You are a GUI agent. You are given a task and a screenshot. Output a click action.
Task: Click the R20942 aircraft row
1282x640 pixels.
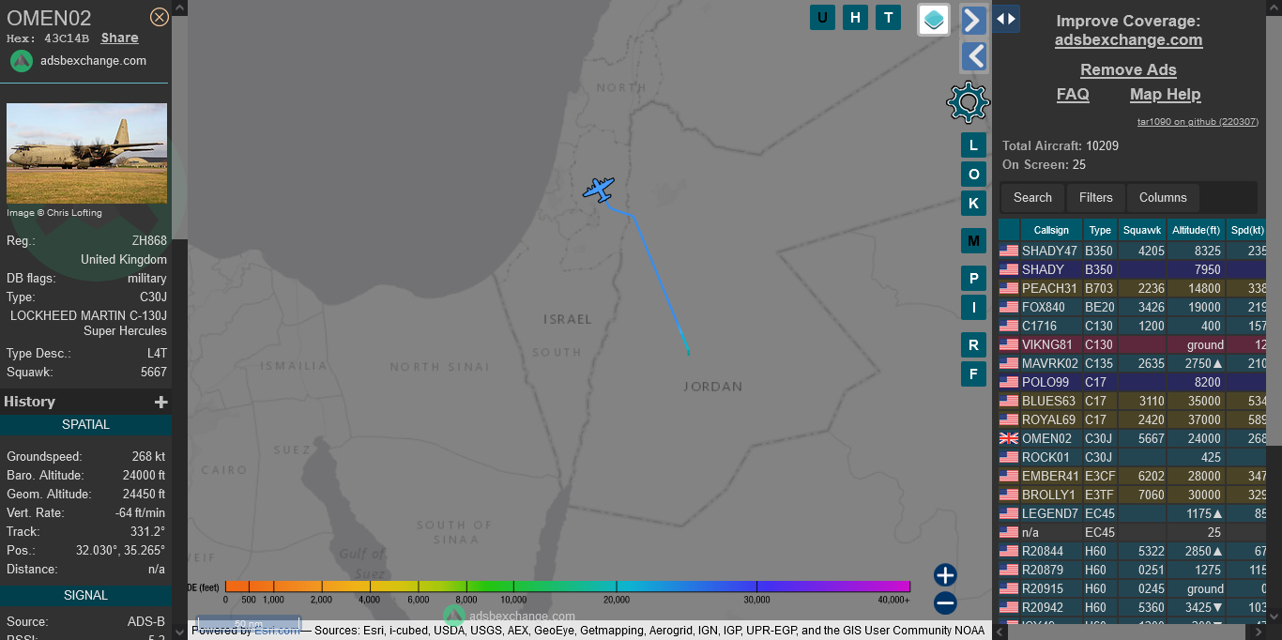click(1132, 607)
